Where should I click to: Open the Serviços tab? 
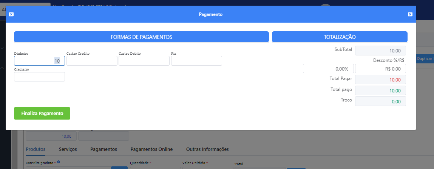(68, 149)
